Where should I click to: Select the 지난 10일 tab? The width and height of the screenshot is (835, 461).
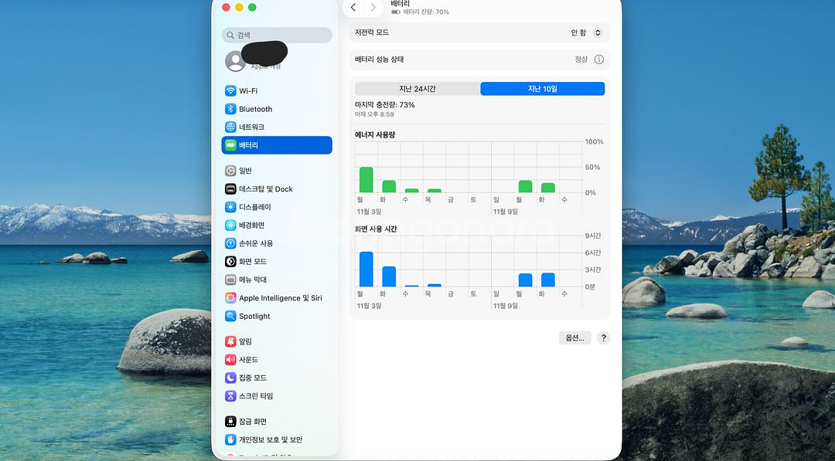[x=542, y=88]
